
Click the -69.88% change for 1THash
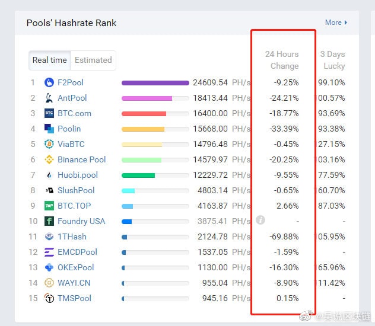coord(284,236)
